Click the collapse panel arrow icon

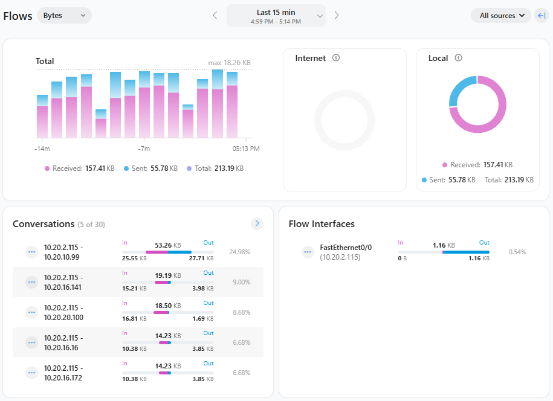pos(542,16)
